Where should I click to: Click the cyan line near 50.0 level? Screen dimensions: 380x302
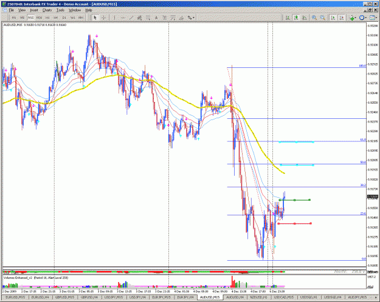tap(297, 165)
